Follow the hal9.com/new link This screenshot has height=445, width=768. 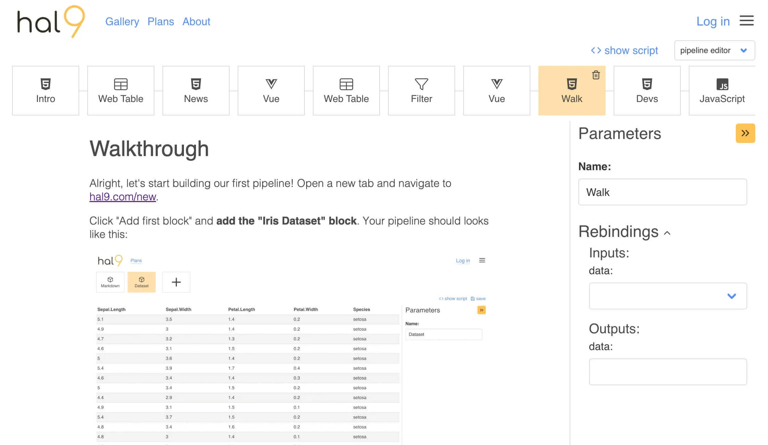click(123, 197)
